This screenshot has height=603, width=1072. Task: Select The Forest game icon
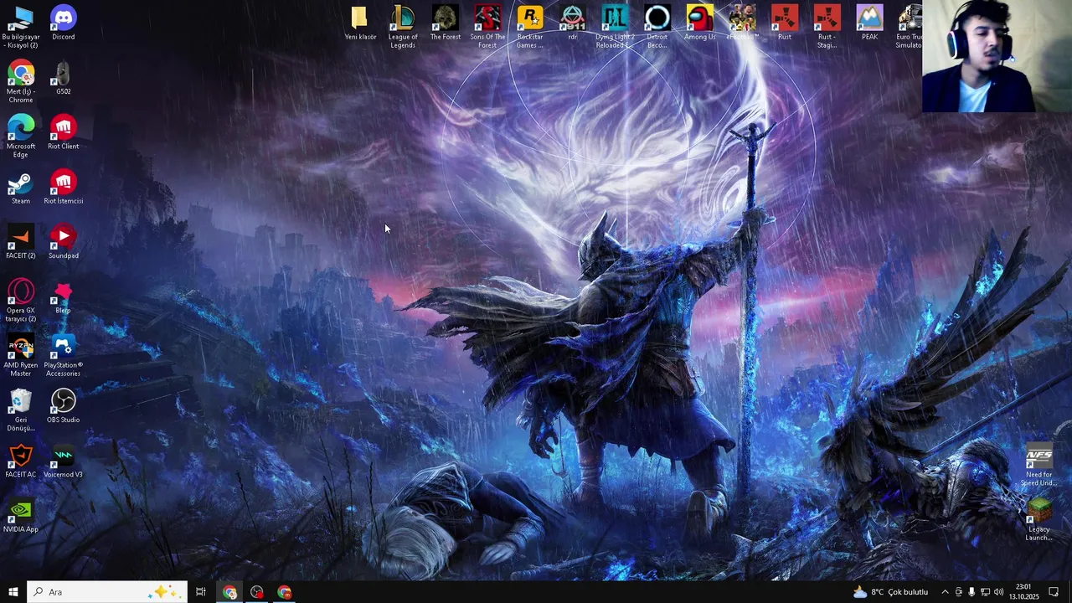tap(446, 23)
